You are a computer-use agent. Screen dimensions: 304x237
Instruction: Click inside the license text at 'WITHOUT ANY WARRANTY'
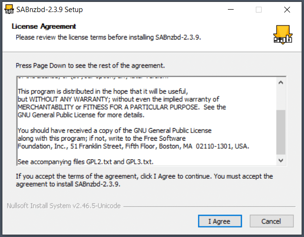coord(69,99)
